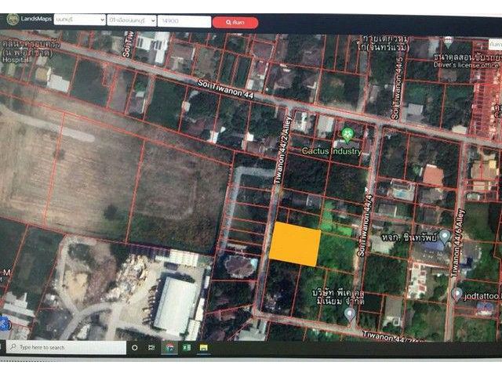Click the Soi Tiwanon 44 road label
The image size is (502, 376).
226,89
